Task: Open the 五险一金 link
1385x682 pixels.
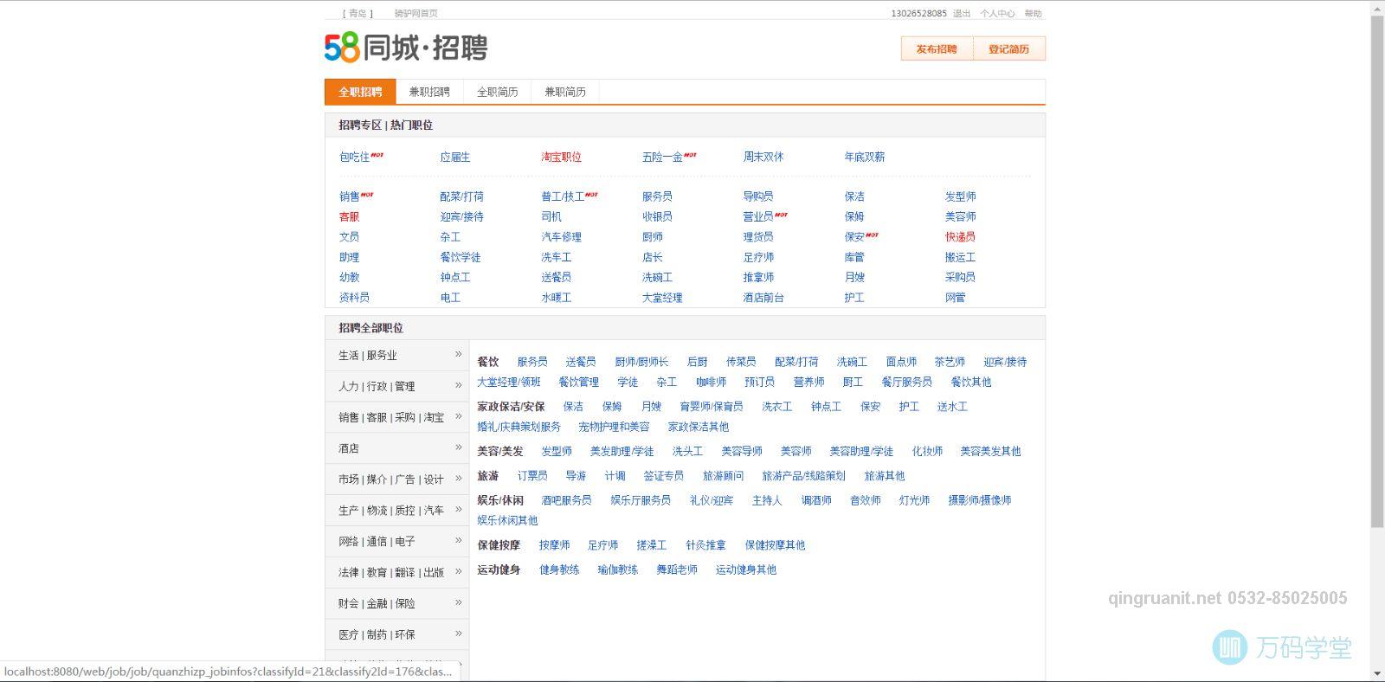Action: (x=662, y=158)
